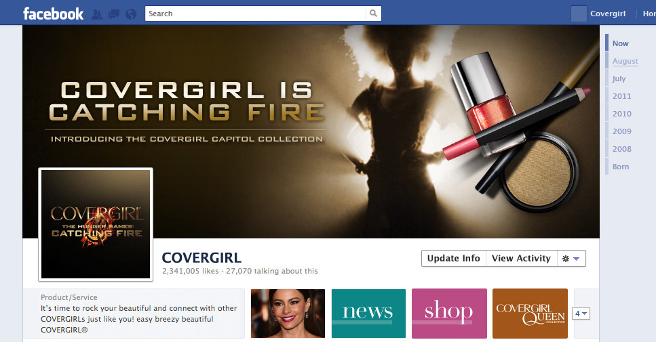The image size is (656, 342).
Task: Jump to August on the timeline
Action: tap(625, 61)
